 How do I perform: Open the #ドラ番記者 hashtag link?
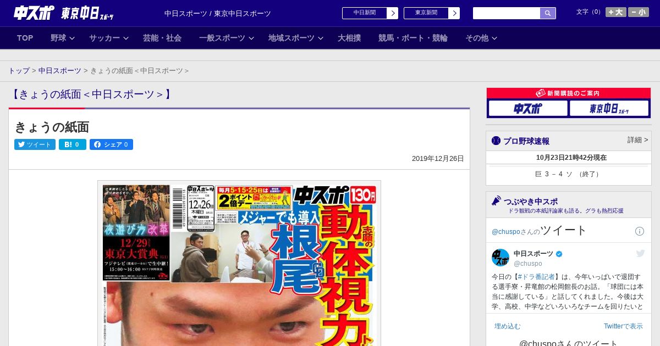coord(536,277)
